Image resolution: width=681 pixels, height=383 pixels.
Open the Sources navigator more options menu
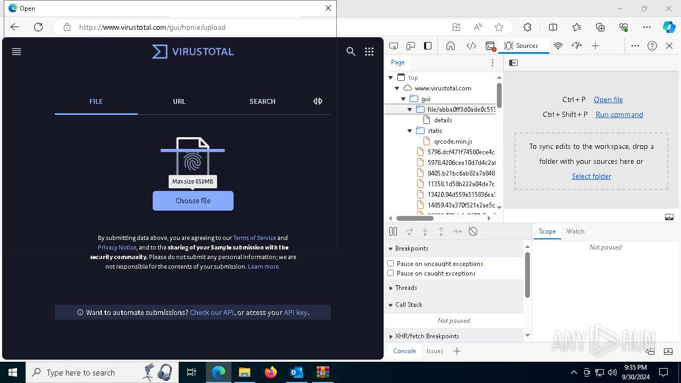(x=493, y=63)
